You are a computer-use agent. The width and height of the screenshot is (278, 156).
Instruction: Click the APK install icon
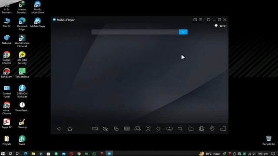(x=169, y=129)
